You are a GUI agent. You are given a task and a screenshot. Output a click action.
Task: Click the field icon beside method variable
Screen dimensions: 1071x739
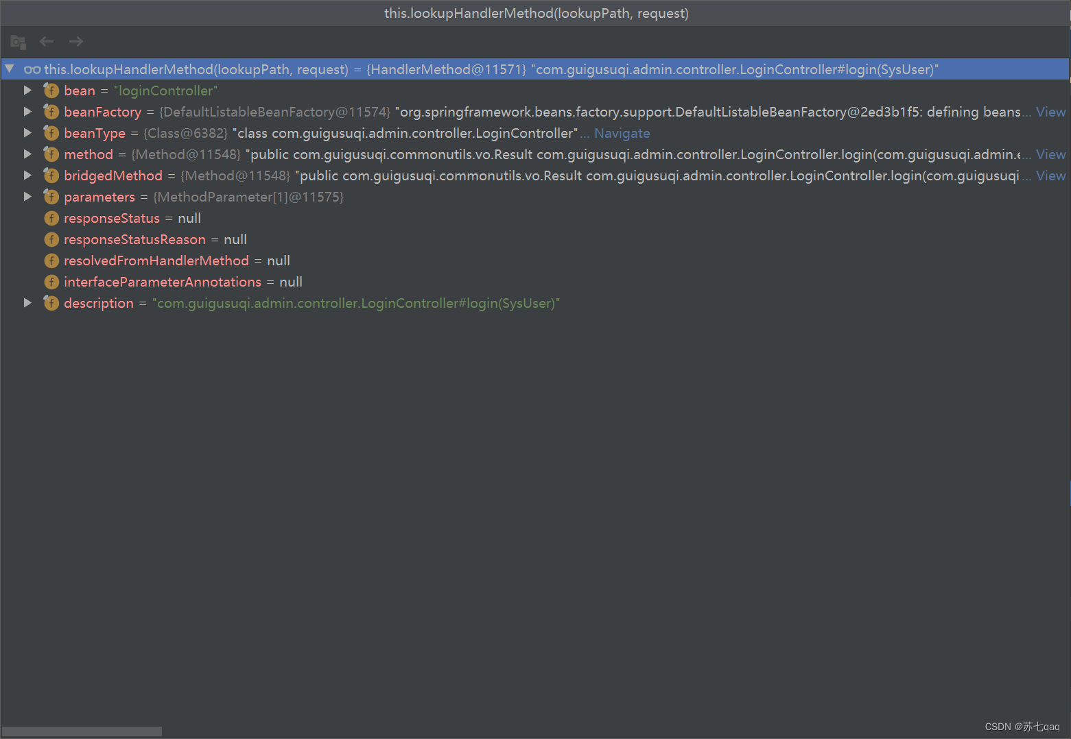tap(51, 154)
